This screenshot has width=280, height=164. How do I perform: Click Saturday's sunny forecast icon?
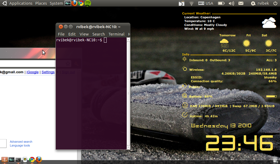click(269, 43)
